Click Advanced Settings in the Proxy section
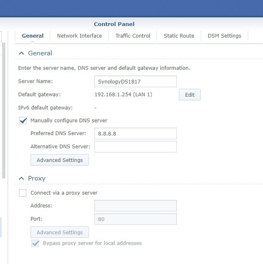Viewport: 263px width, 264px height. (60, 232)
